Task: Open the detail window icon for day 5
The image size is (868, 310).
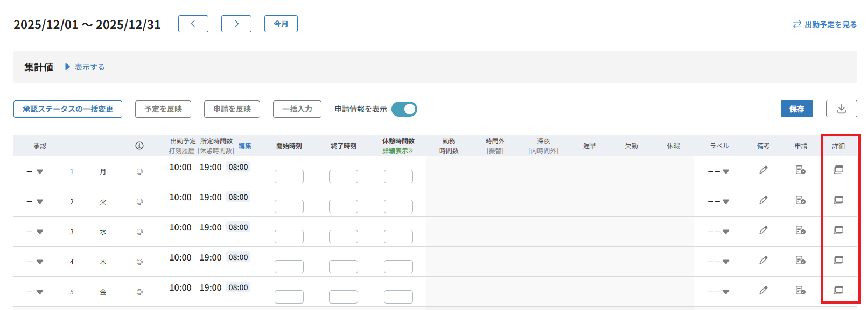Action: point(838,290)
